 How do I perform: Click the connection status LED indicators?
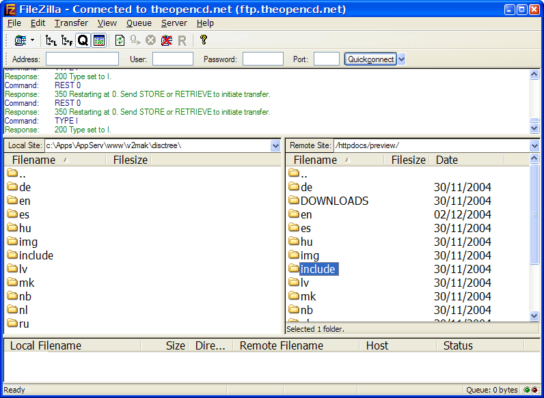[531, 390]
